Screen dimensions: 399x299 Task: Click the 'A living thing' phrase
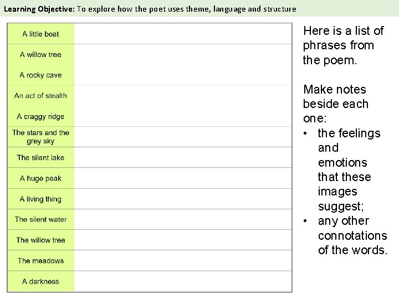click(40, 199)
